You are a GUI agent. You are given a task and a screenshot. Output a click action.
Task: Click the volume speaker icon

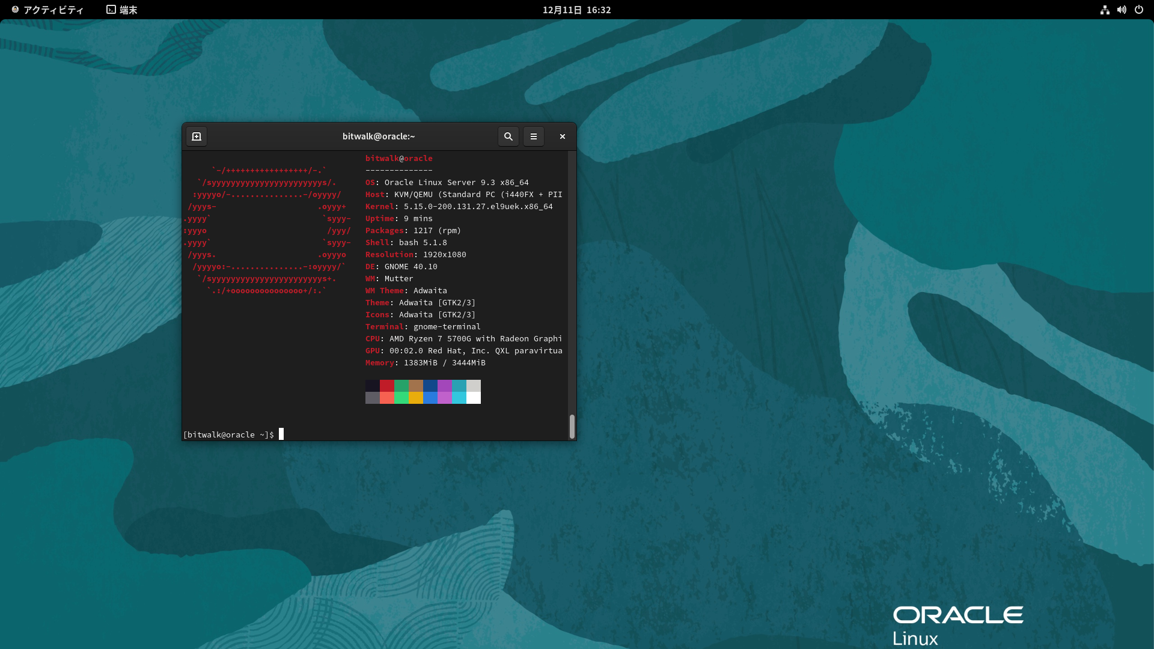click(1122, 10)
